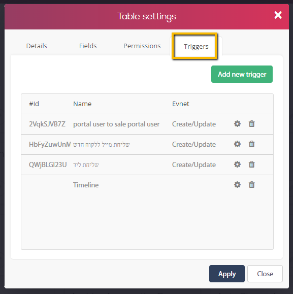Click the Add new trigger button
Screen dimensions: 293x294
point(242,74)
